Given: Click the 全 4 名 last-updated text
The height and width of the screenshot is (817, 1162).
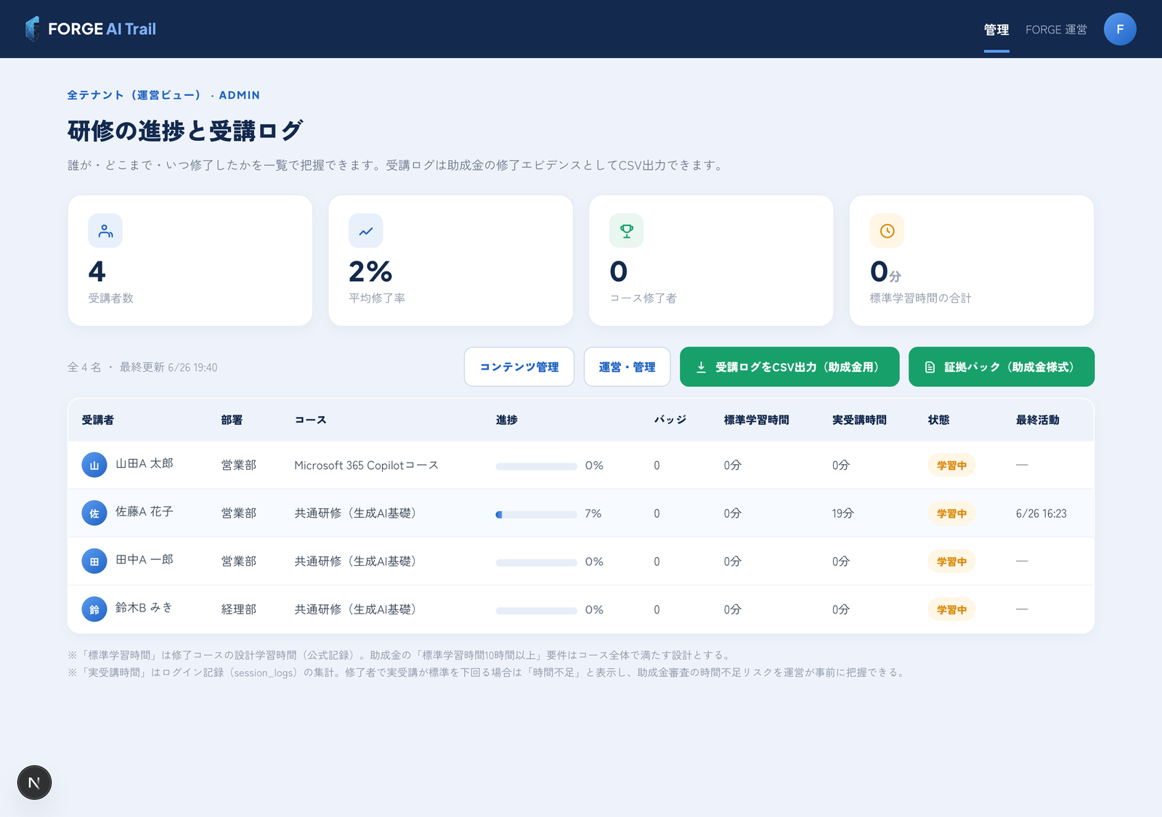Looking at the screenshot, I should (x=142, y=367).
